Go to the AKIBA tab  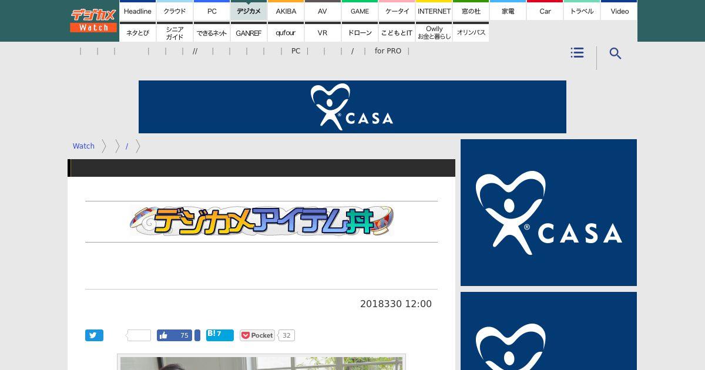coord(286,11)
